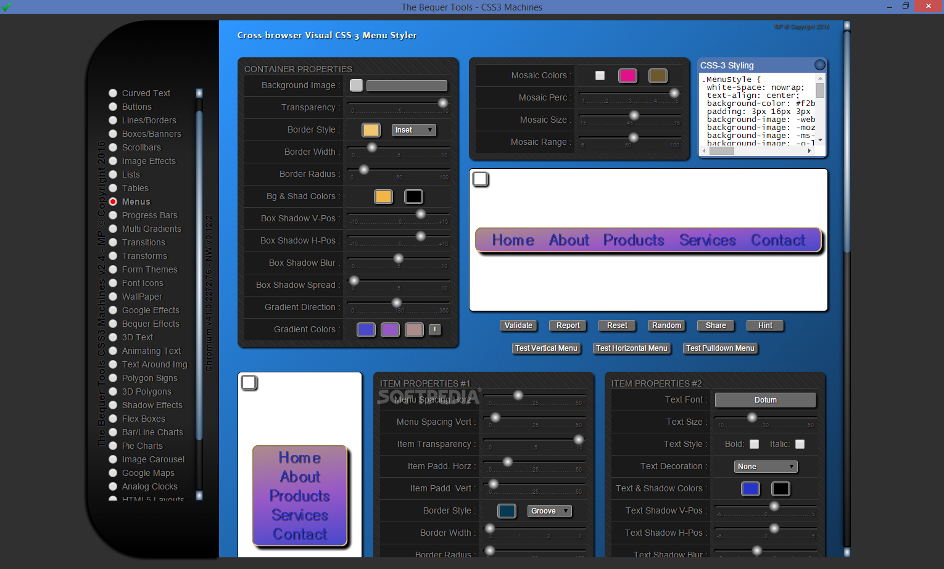944x569 pixels.
Task: Click the Validate button
Action: click(518, 325)
